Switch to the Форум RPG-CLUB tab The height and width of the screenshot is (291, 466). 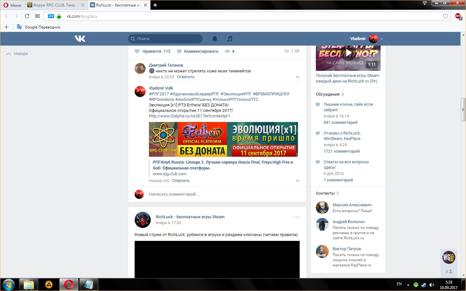click(56, 5)
